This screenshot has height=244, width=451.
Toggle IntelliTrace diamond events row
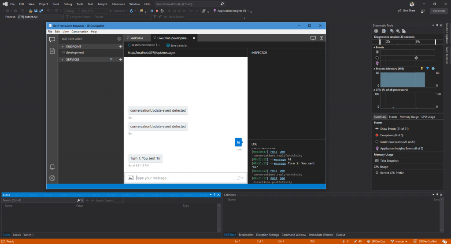(377, 58)
